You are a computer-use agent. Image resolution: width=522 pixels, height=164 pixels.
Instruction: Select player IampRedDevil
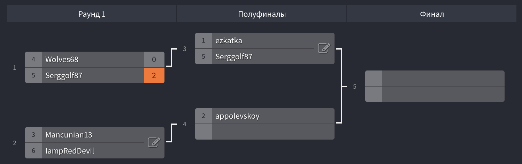(x=69, y=151)
